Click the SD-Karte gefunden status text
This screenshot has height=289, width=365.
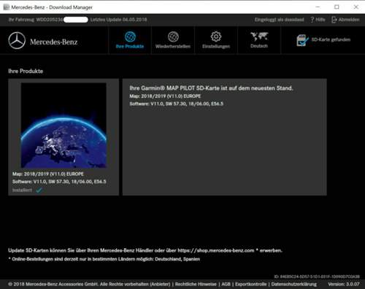[331, 39]
